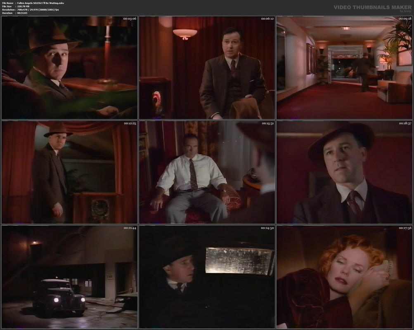The height and width of the screenshot is (330, 414).
Task: Click the duration value '00:31:03'
Action: [x=22, y=13]
